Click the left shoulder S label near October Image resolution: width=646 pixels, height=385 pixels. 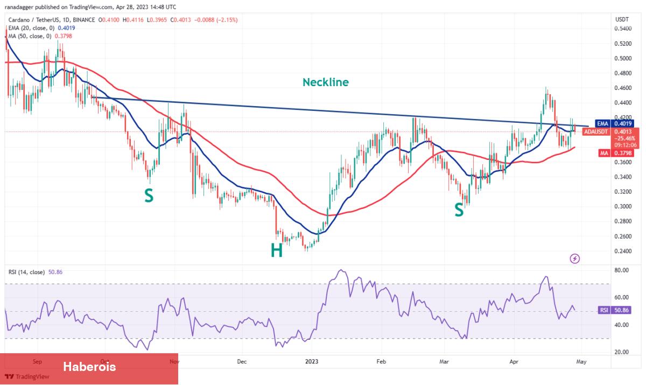[x=149, y=195]
